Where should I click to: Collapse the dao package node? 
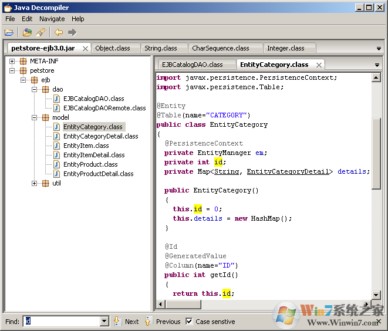[34, 89]
